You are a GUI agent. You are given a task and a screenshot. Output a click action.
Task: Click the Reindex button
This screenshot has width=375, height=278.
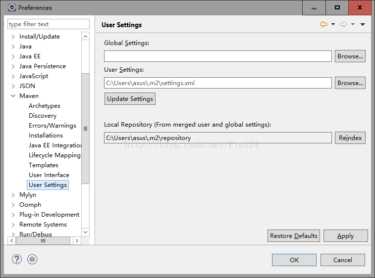tap(350, 138)
